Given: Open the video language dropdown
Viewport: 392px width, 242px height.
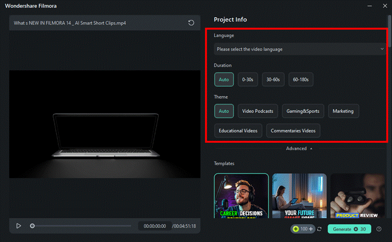Looking at the screenshot, I should pyautogui.click(x=300, y=49).
